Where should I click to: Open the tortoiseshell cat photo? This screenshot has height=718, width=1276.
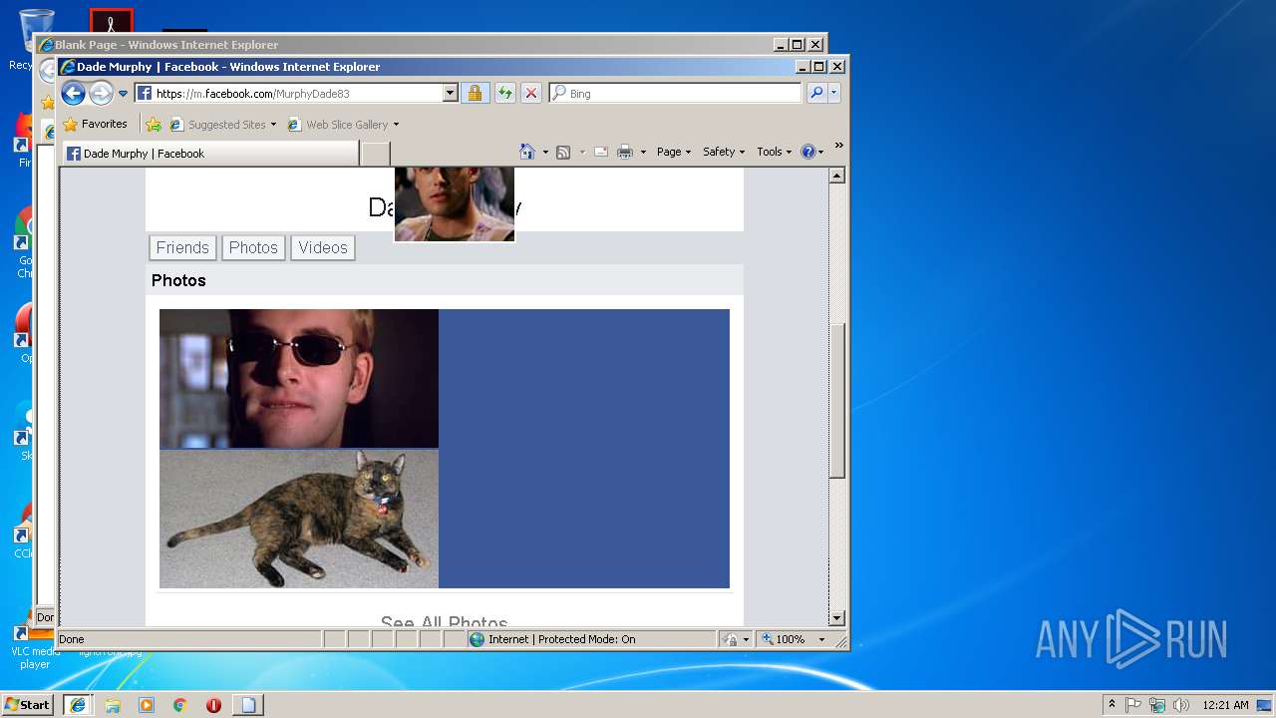(299, 519)
